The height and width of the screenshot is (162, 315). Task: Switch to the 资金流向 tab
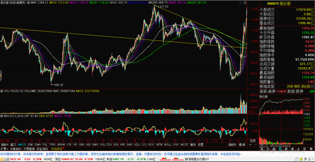point(42,149)
